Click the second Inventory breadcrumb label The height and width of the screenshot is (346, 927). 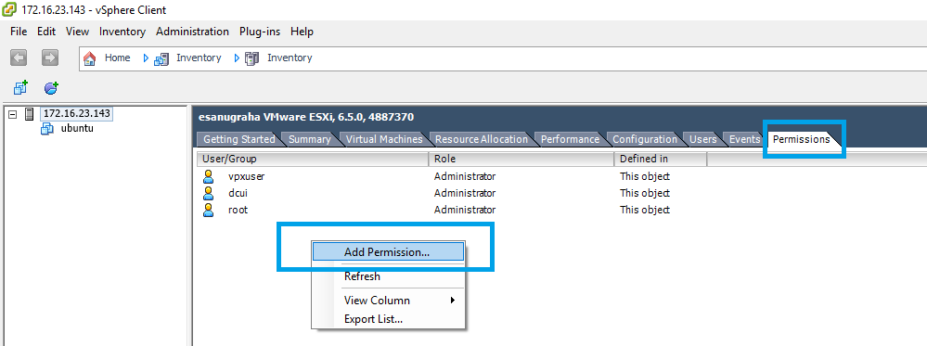pos(290,58)
